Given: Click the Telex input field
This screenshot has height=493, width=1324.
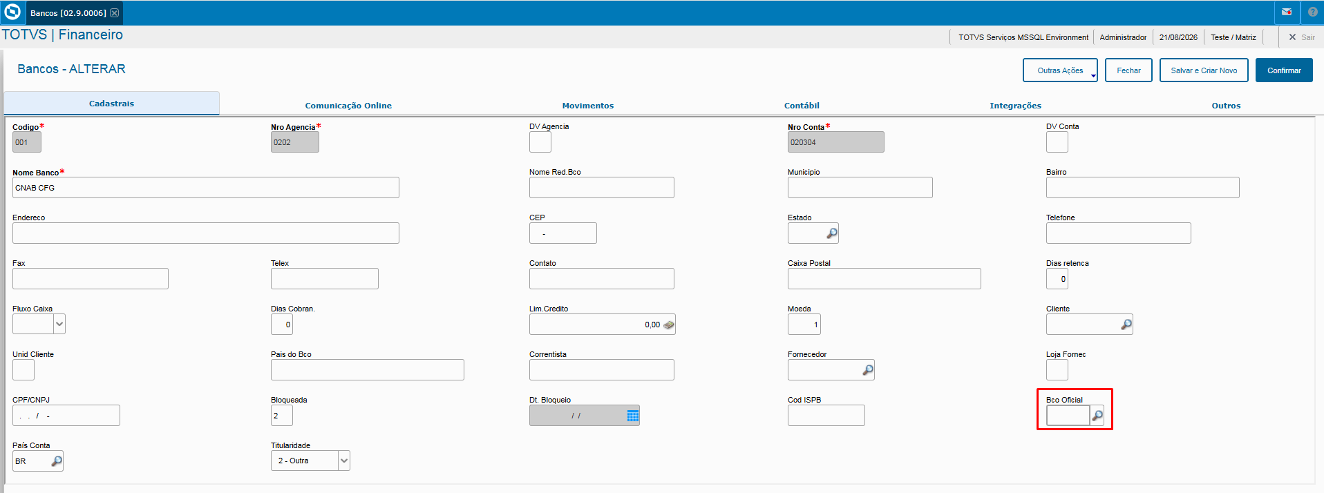Looking at the screenshot, I should pos(325,279).
